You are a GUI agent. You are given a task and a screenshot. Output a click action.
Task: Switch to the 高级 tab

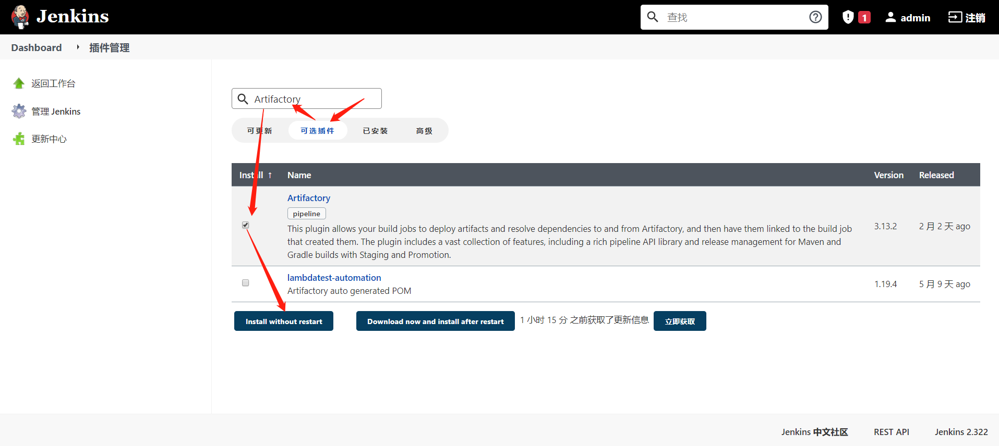click(x=424, y=131)
